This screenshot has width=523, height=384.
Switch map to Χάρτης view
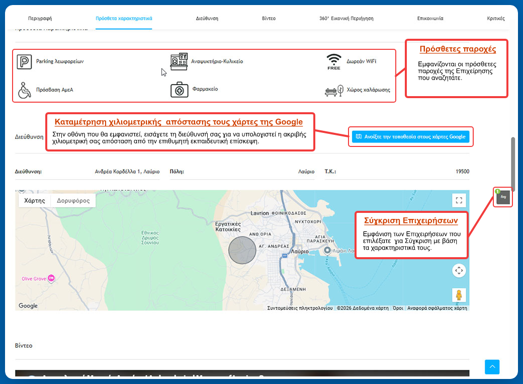click(x=34, y=201)
